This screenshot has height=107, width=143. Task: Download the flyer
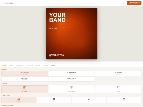pyautogui.click(x=134, y=3)
